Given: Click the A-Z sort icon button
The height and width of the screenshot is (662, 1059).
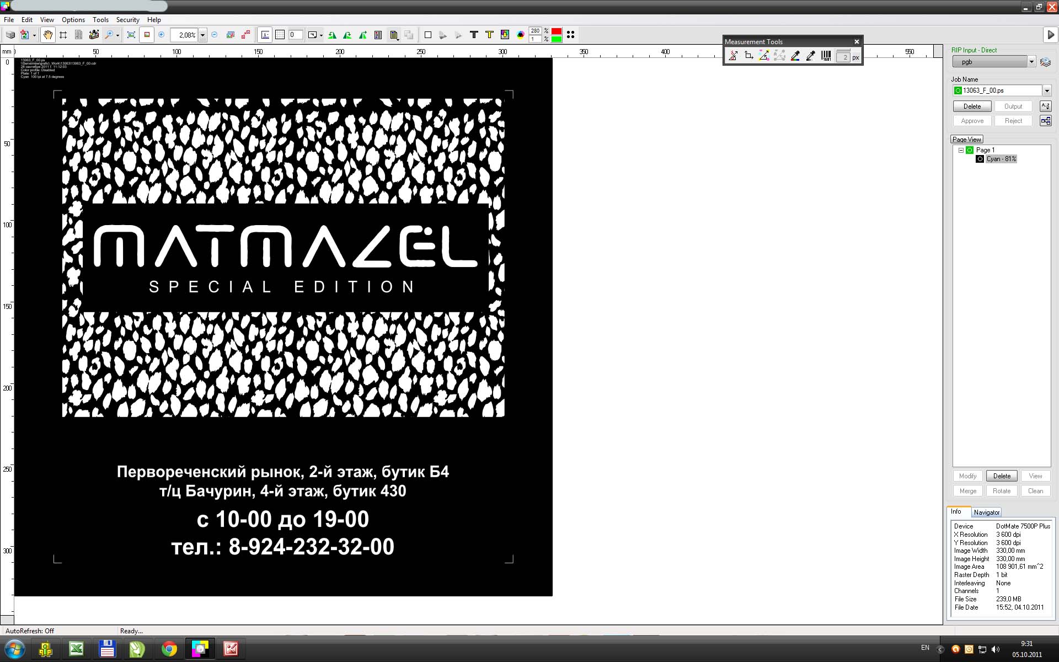Looking at the screenshot, I should pyautogui.click(x=1045, y=106).
